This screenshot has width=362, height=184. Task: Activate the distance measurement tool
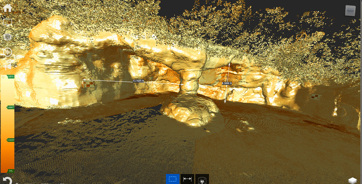(x=187, y=179)
